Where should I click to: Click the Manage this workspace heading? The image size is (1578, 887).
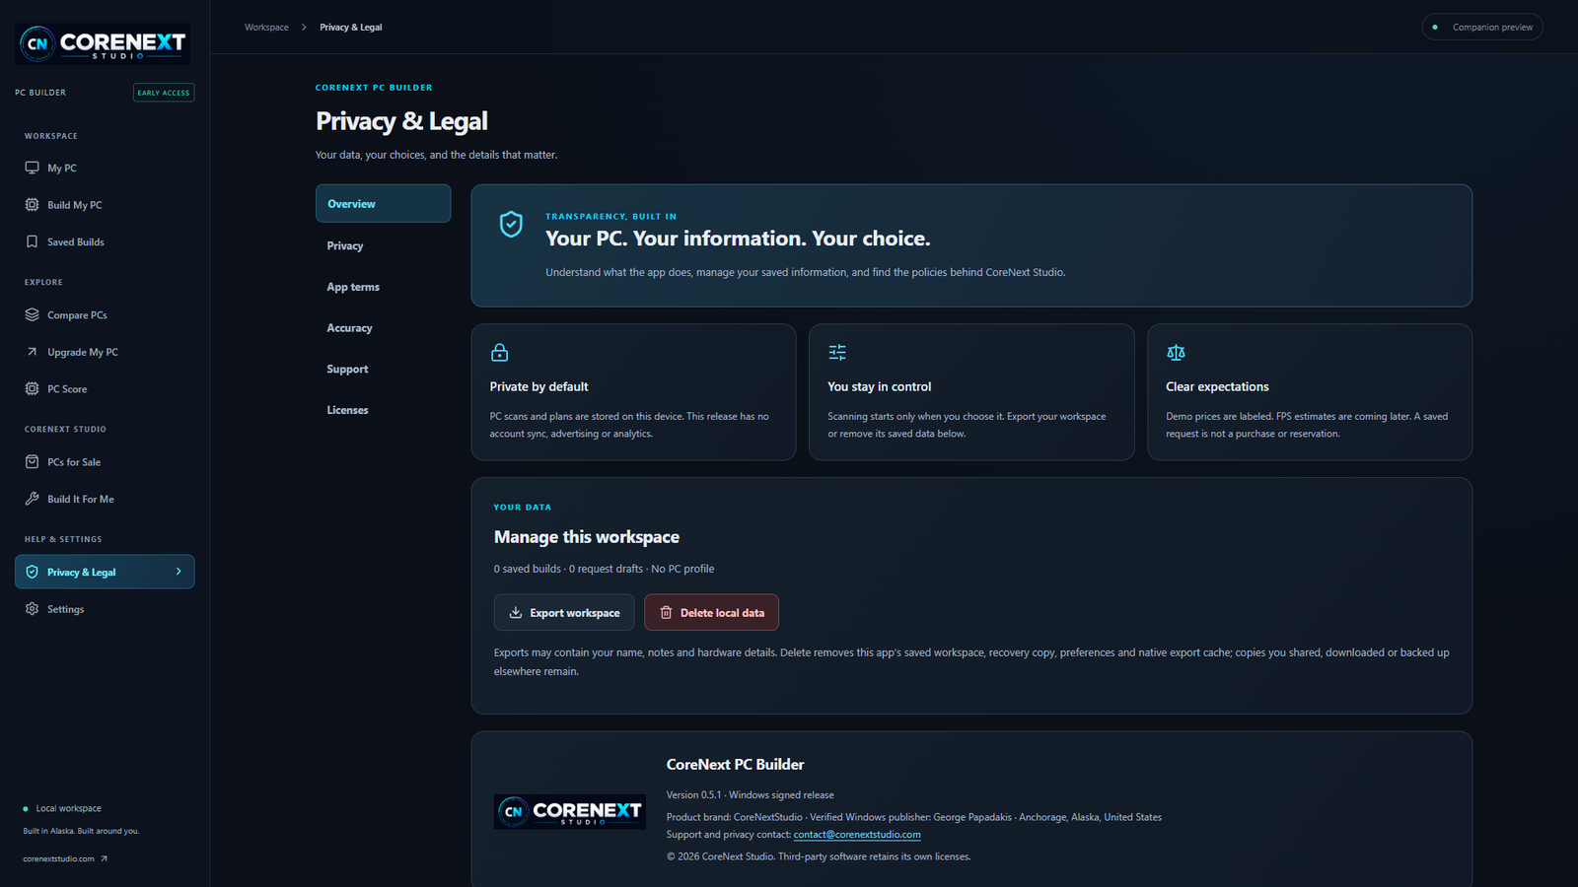coord(587,537)
